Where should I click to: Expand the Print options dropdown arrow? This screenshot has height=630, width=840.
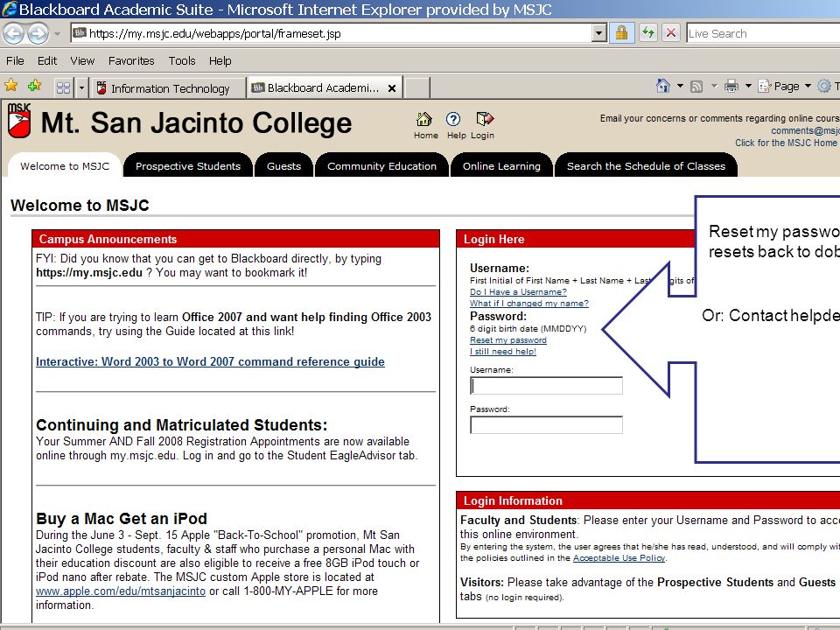point(748,86)
